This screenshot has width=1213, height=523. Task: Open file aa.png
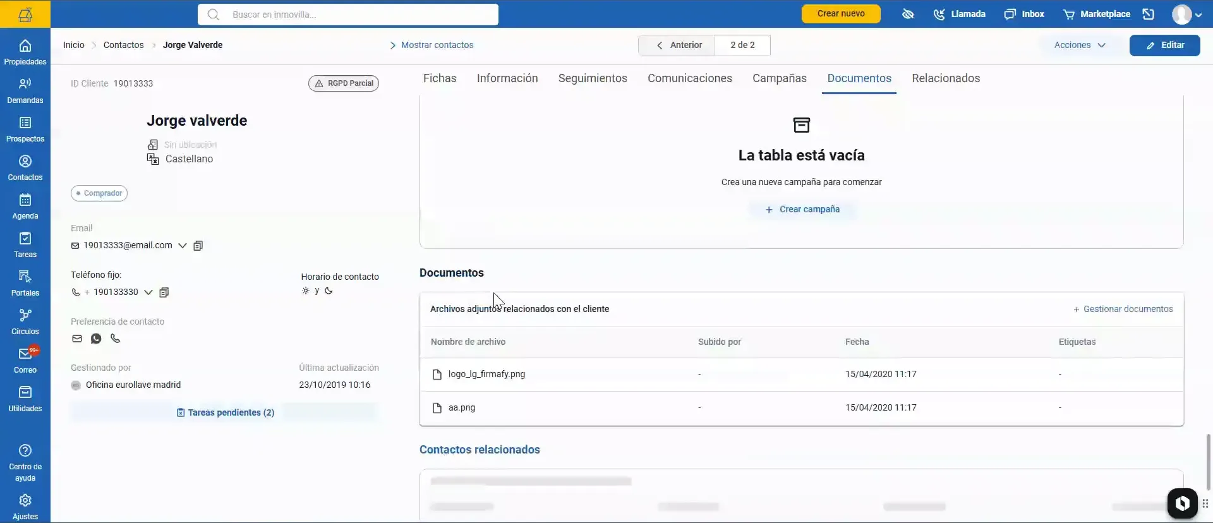coord(462,407)
